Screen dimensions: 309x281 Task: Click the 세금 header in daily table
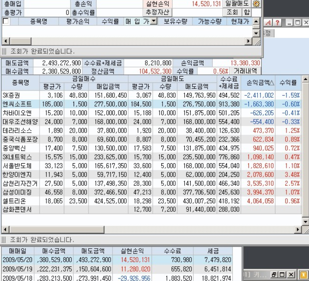(213, 251)
